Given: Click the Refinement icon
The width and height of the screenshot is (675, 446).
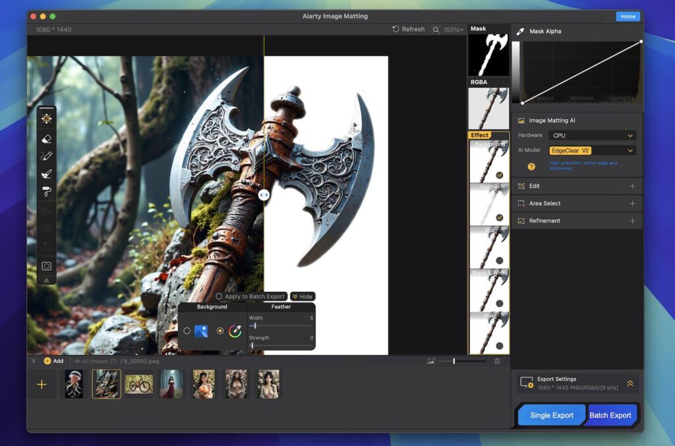Looking at the screenshot, I should tap(521, 221).
